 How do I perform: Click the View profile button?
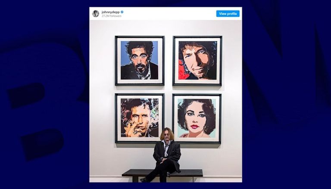[228, 14]
